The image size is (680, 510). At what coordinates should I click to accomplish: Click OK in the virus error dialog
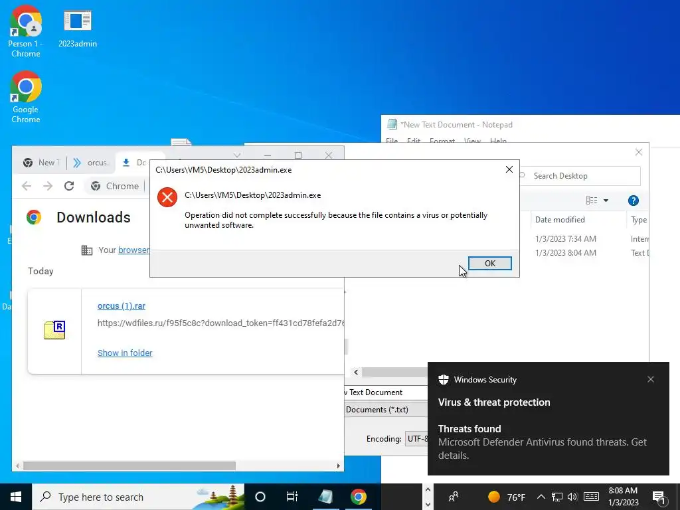tap(489, 263)
